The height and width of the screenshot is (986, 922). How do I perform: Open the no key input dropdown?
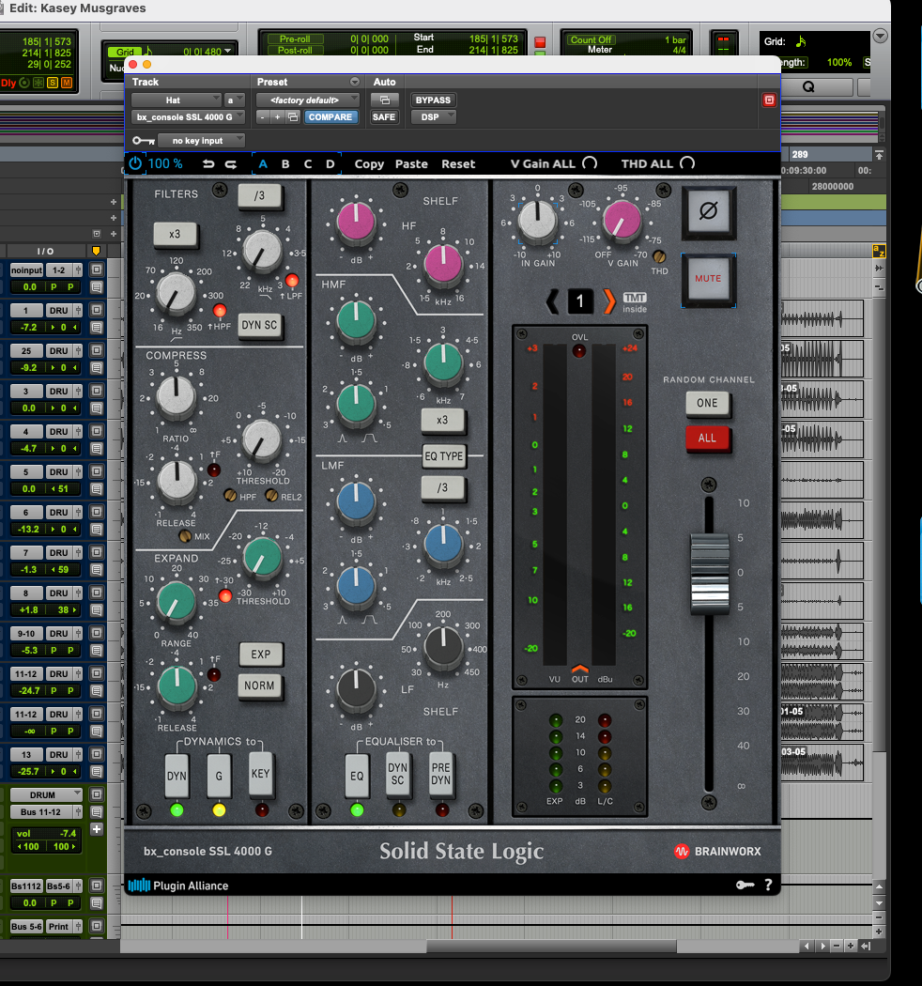click(x=201, y=140)
